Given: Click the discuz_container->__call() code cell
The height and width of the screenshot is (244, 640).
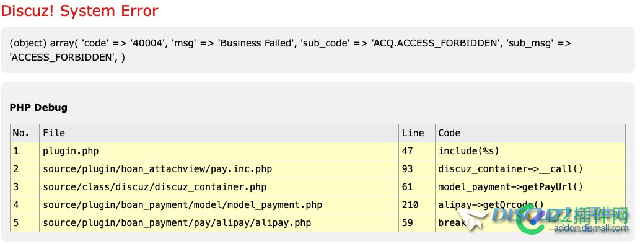Looking at the screenshot, I should click(x=530, y=169).
